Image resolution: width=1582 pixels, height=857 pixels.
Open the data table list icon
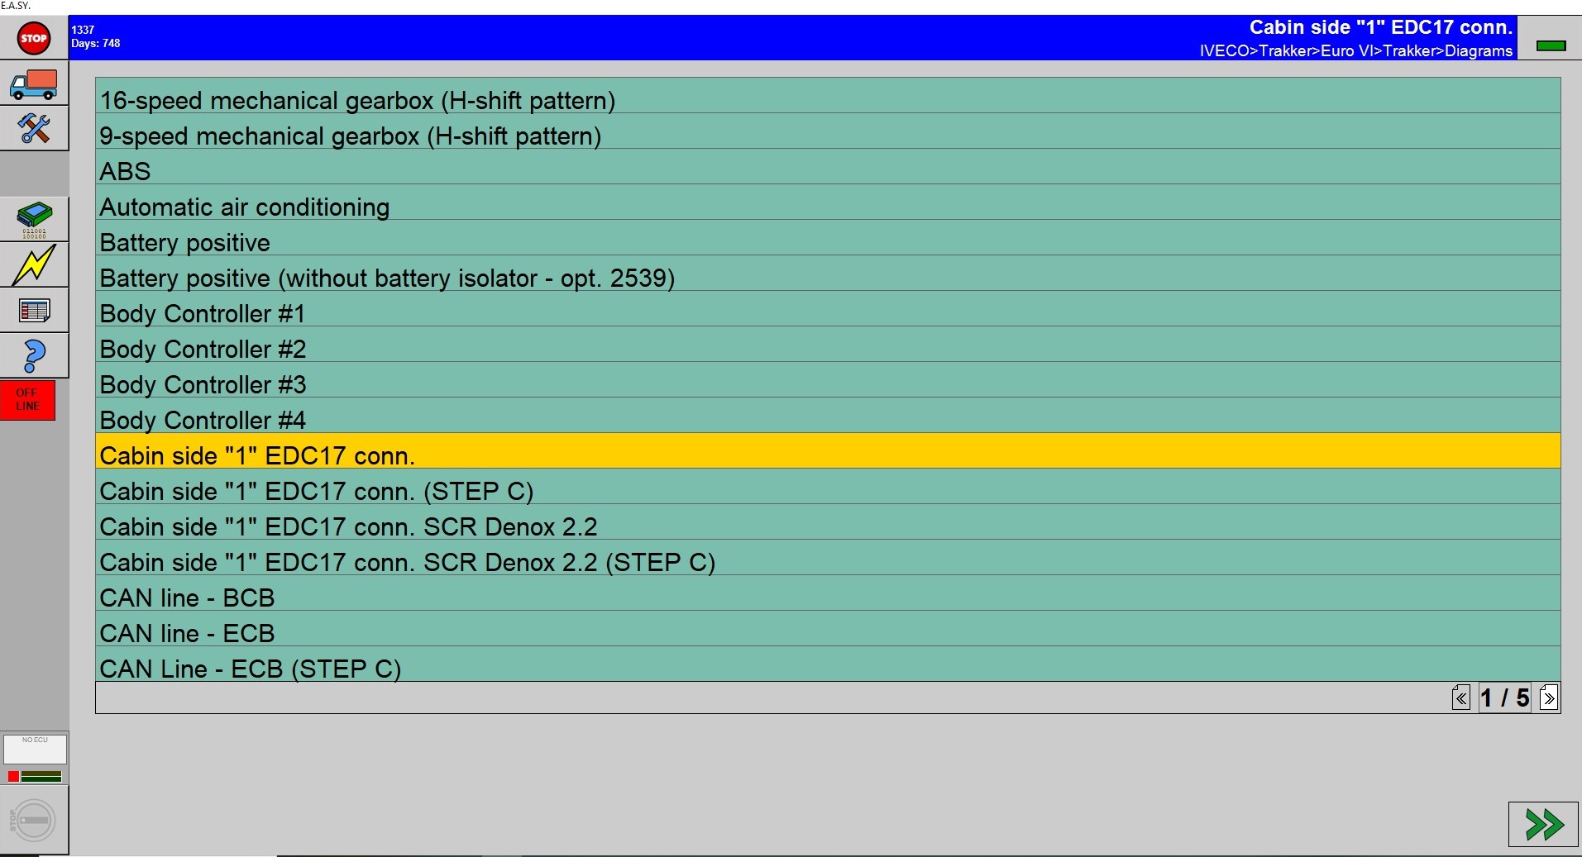(x=34, y=311)
